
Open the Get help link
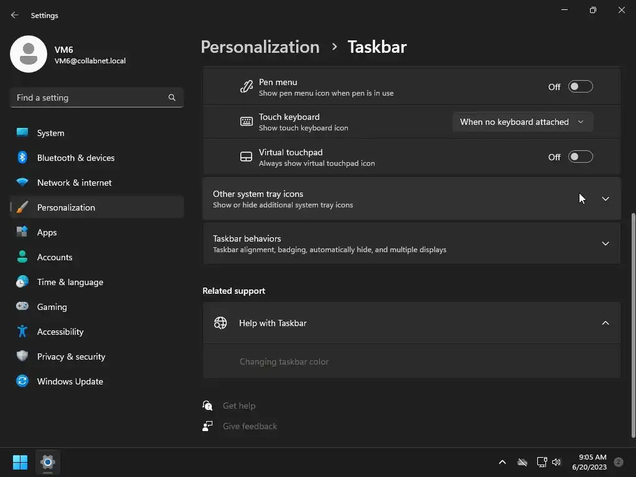239,406
